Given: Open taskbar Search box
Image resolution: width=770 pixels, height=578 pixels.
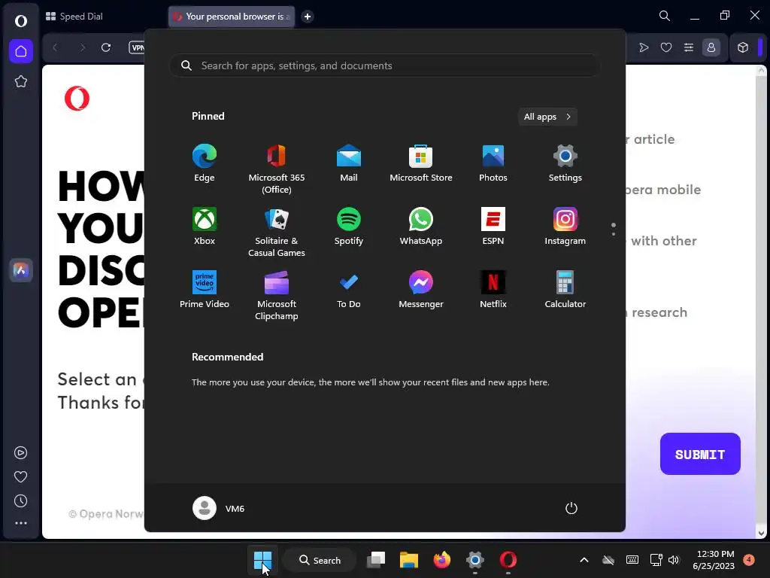Looking at the screenshot, I should click(x=320, y=560).
